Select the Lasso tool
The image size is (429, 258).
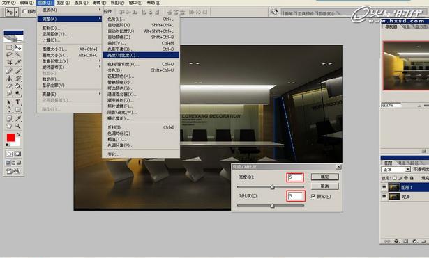tap(9, 55)
